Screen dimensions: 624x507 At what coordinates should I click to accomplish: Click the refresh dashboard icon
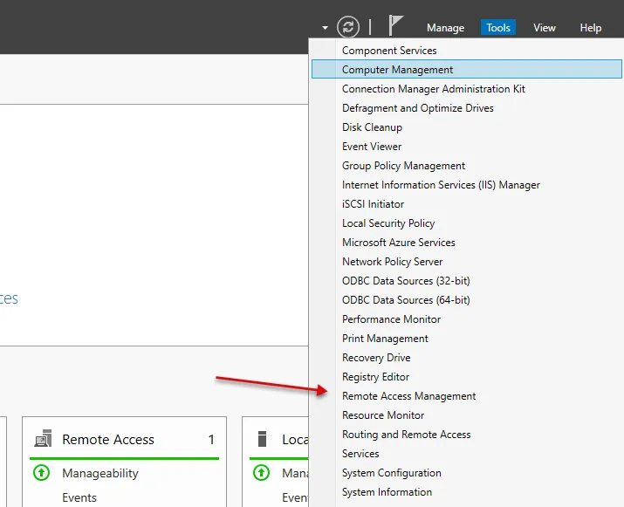coord(348,27)
